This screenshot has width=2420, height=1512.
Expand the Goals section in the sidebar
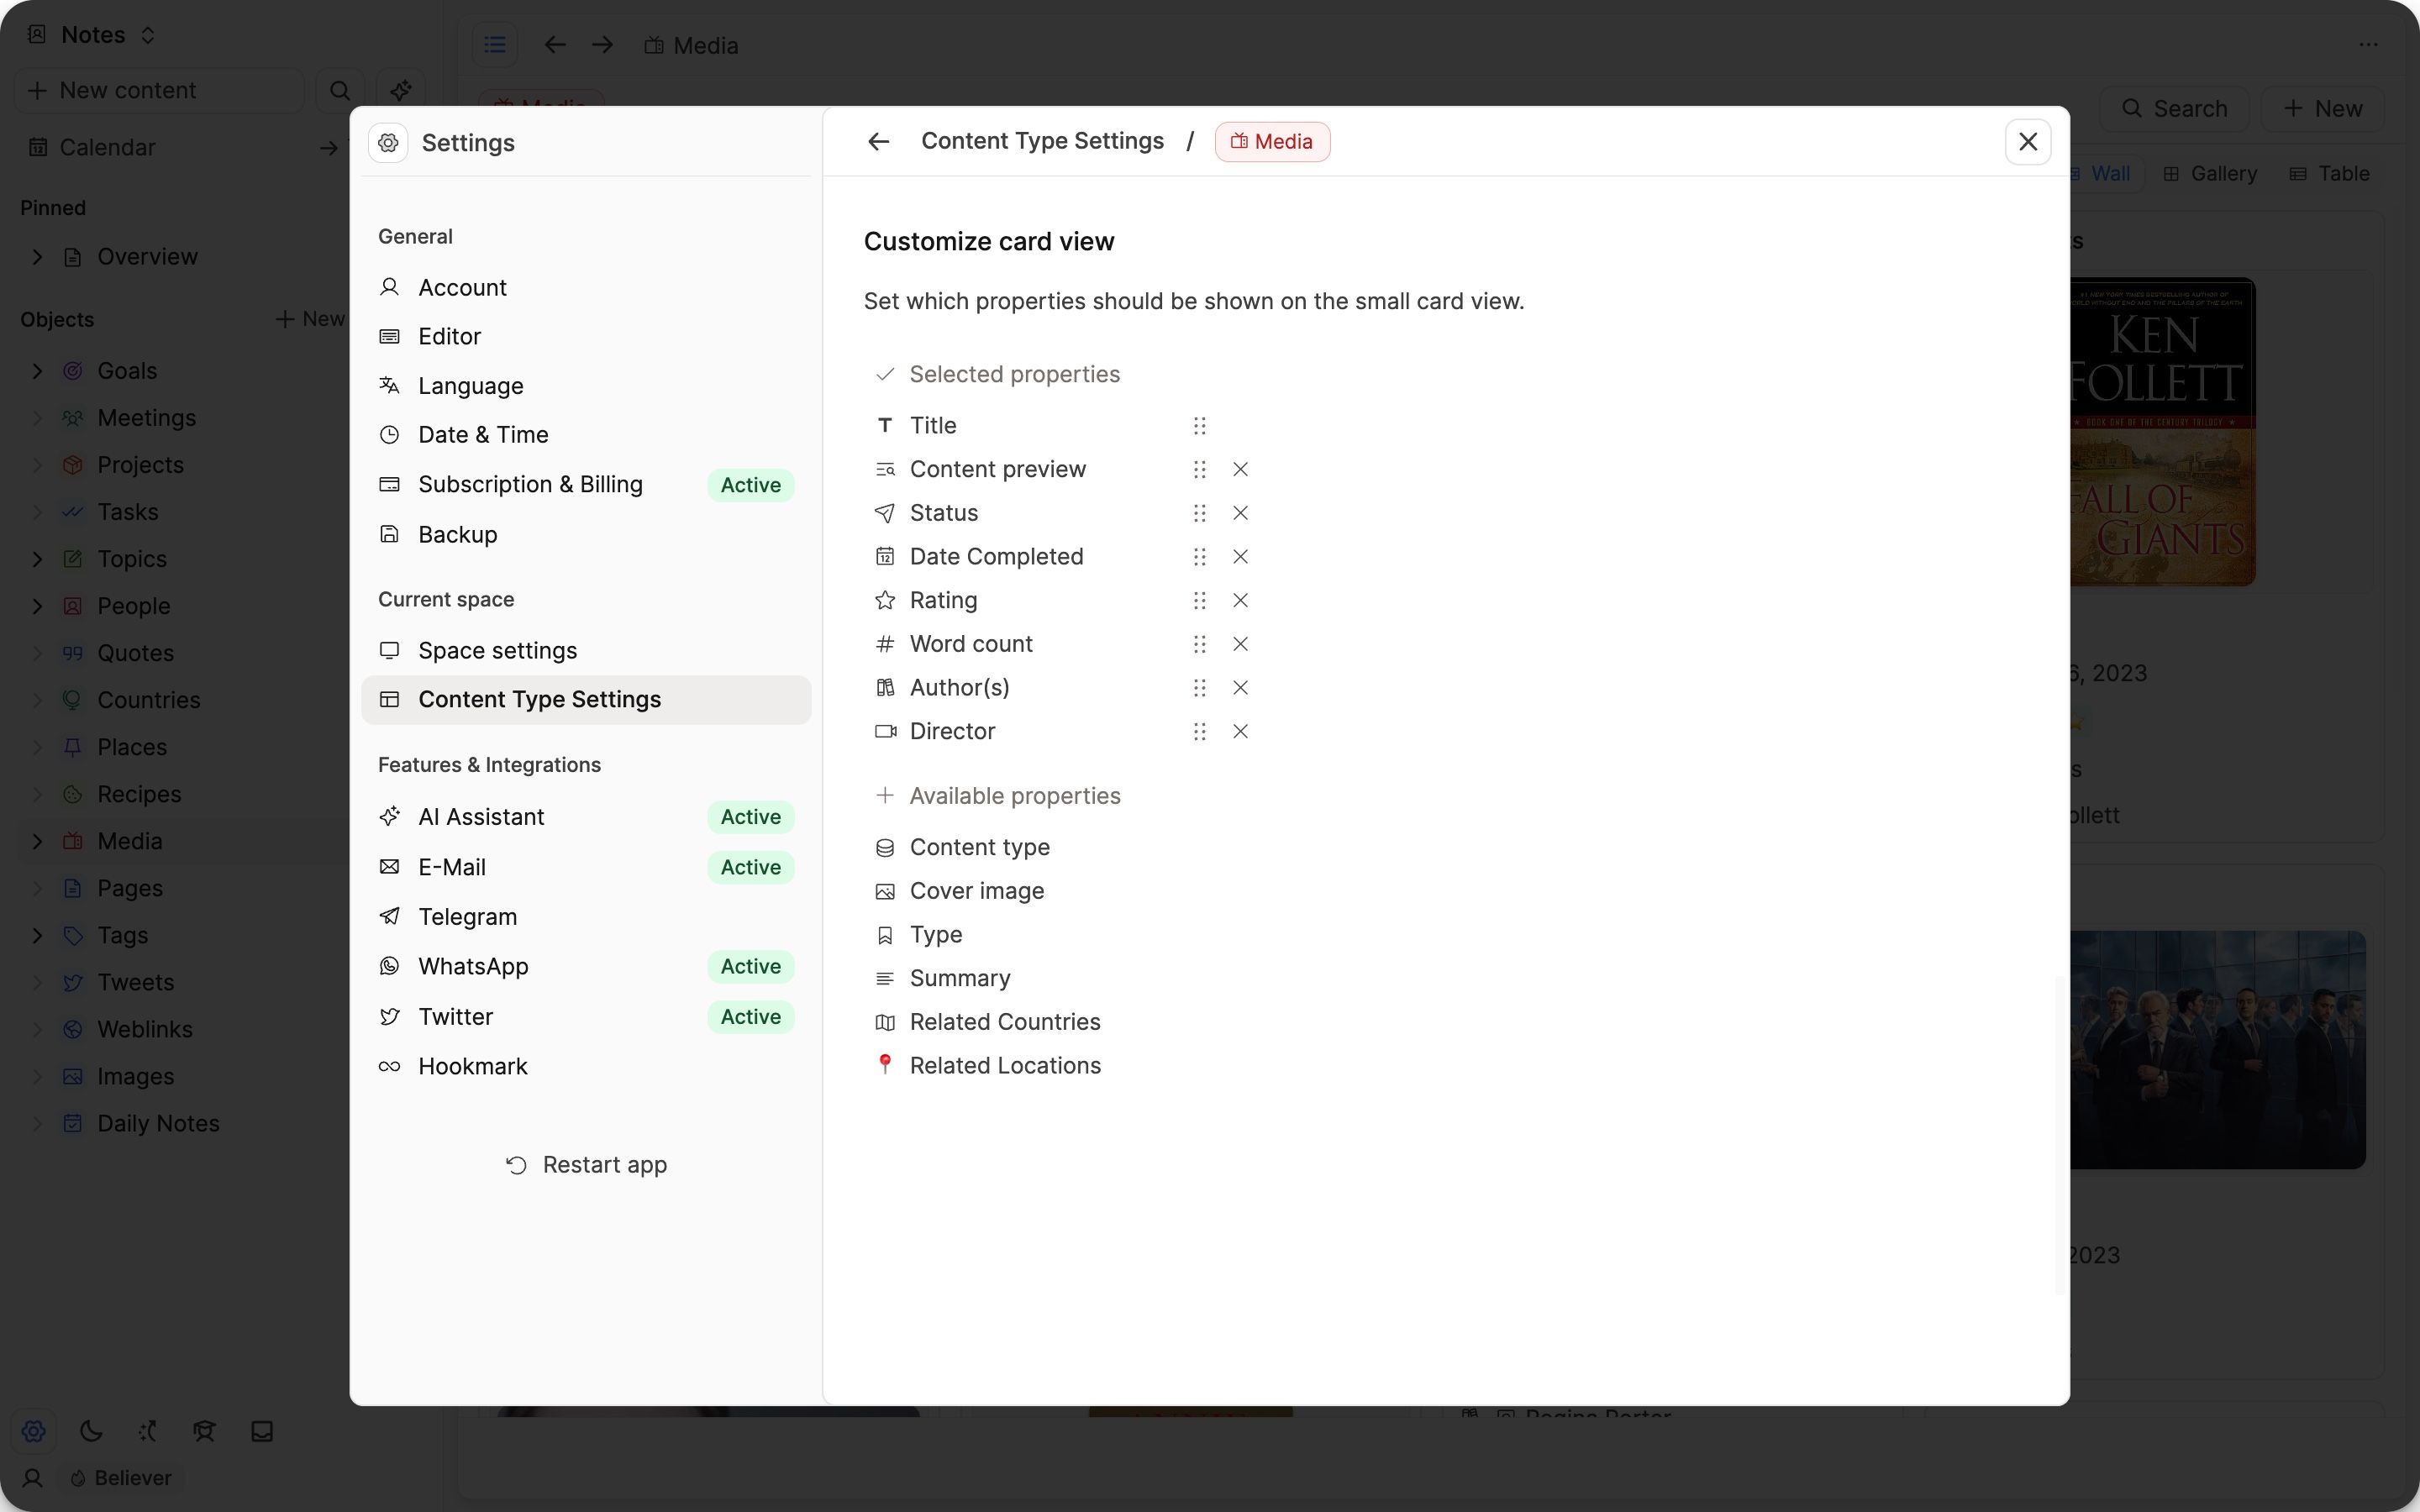point(37,370)
